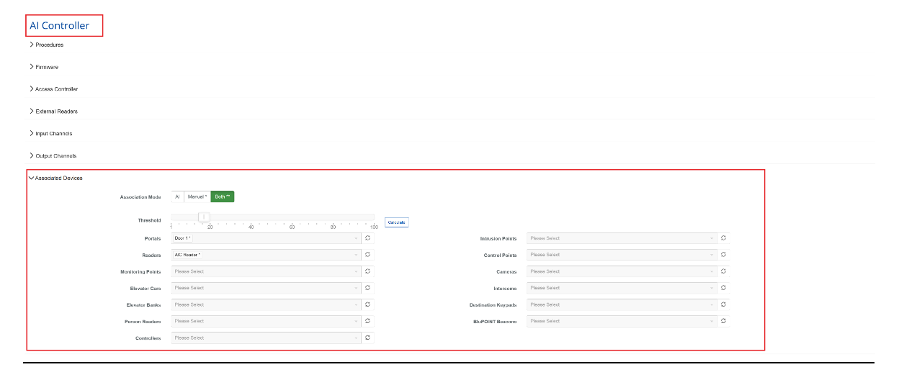Click the Threshold slider handle
899x380 pixels.
point(204,217)
